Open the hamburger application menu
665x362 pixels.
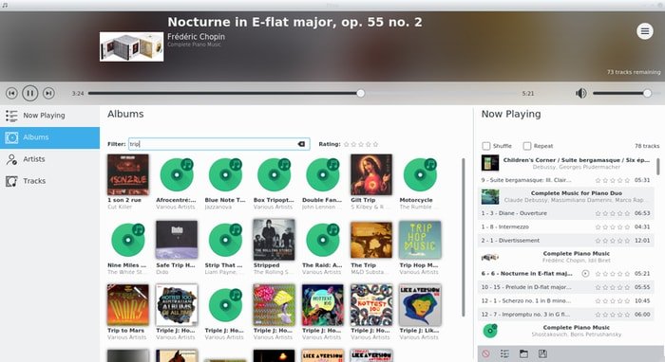coord(645,31)
